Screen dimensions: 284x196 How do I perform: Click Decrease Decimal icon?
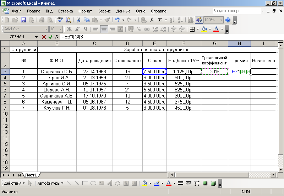163,29
